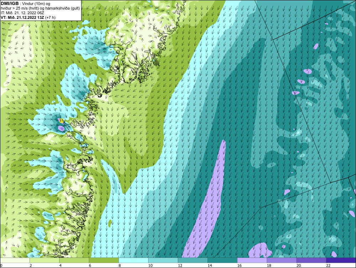Click the 0–2 m/s palest legend swatch

(15, 260)
